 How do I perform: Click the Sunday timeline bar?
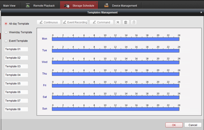116,109
